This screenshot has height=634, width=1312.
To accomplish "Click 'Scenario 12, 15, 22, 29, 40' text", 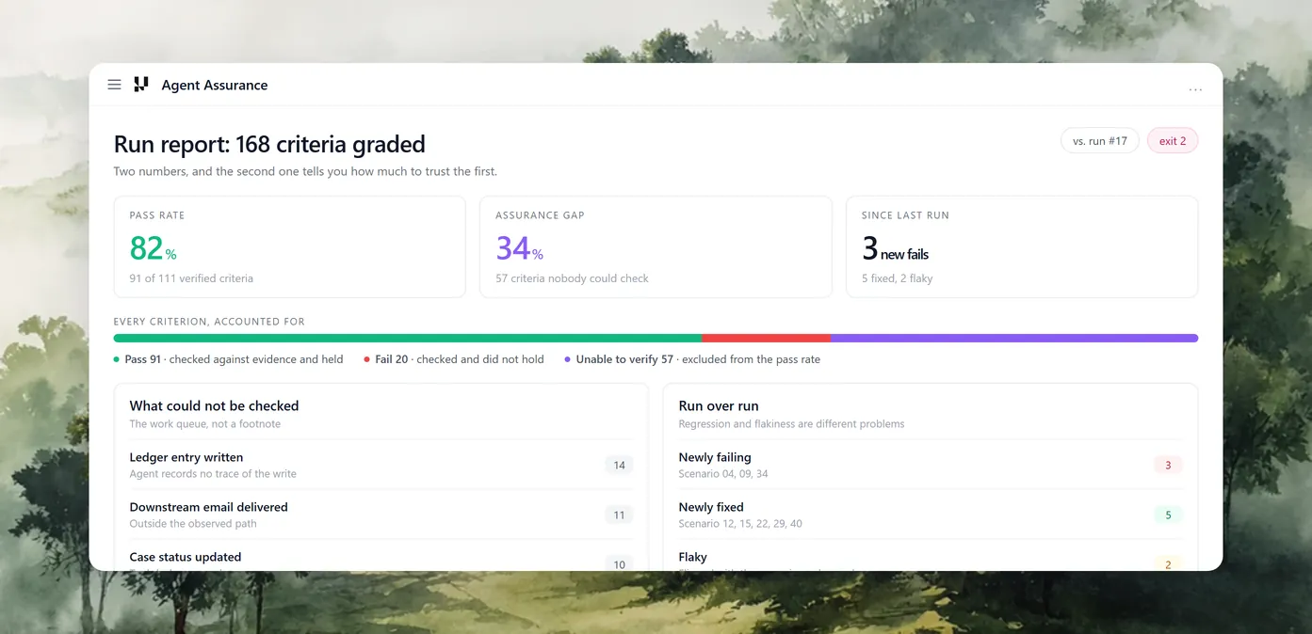I will [740, 524].
